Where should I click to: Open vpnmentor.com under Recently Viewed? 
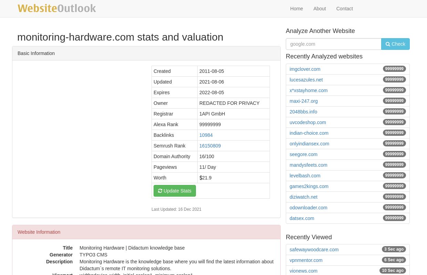306,260
